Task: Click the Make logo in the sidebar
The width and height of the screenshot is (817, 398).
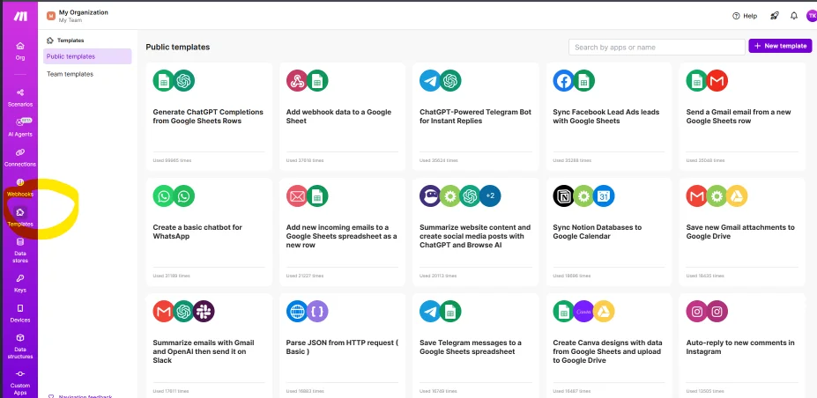Action: [x=19, y=16]
